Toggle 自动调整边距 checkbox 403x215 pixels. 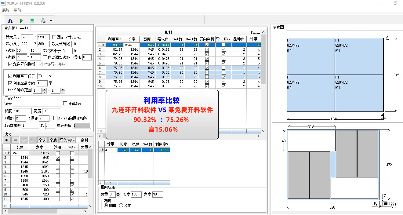(45, 57)
